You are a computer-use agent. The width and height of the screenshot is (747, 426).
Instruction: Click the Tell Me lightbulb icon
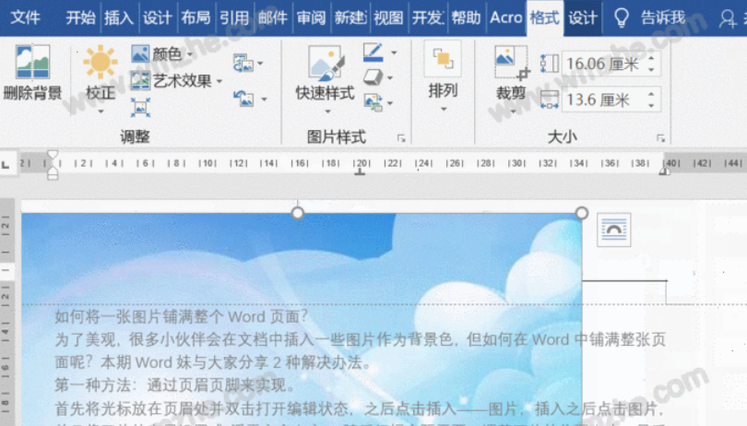(x=622, y=18)
